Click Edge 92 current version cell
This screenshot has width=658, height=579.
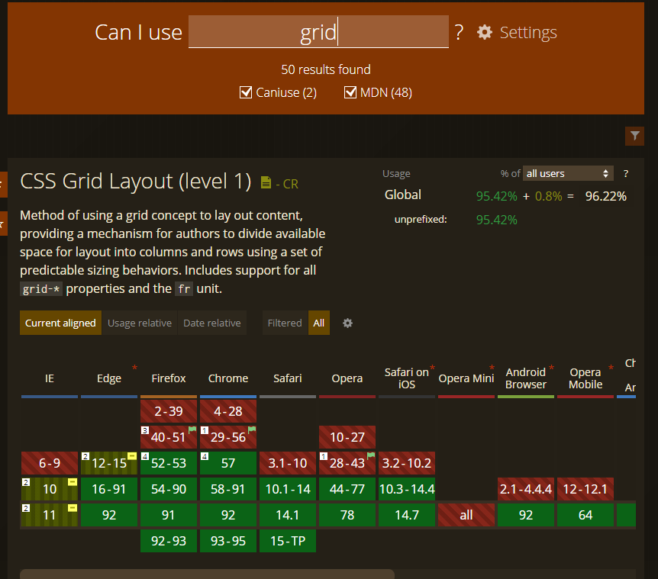coord(109,515)
